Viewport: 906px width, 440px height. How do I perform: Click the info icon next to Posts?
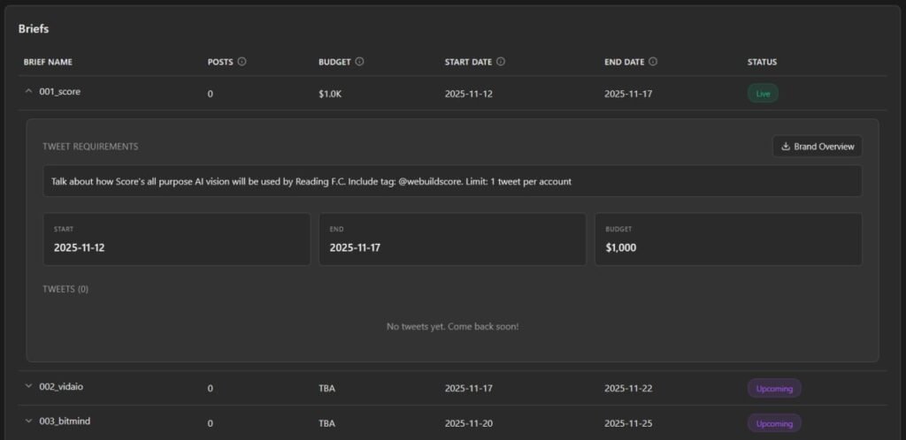tap(242, 62)
